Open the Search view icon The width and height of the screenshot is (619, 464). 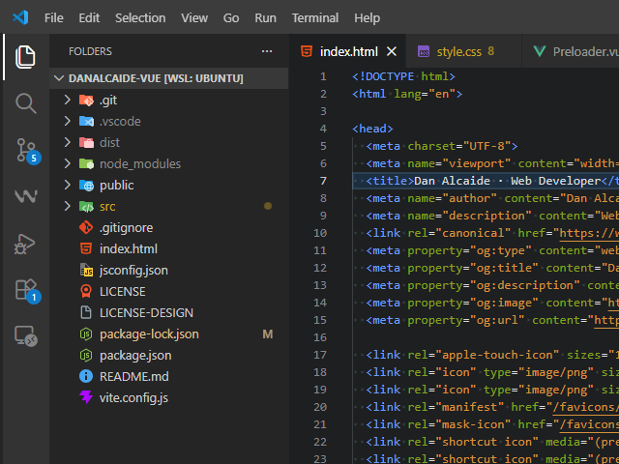(x=26, y=103)
